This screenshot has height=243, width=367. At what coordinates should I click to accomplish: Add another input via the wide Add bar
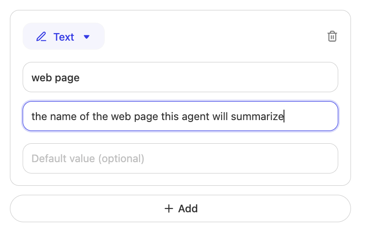(180, 208)
